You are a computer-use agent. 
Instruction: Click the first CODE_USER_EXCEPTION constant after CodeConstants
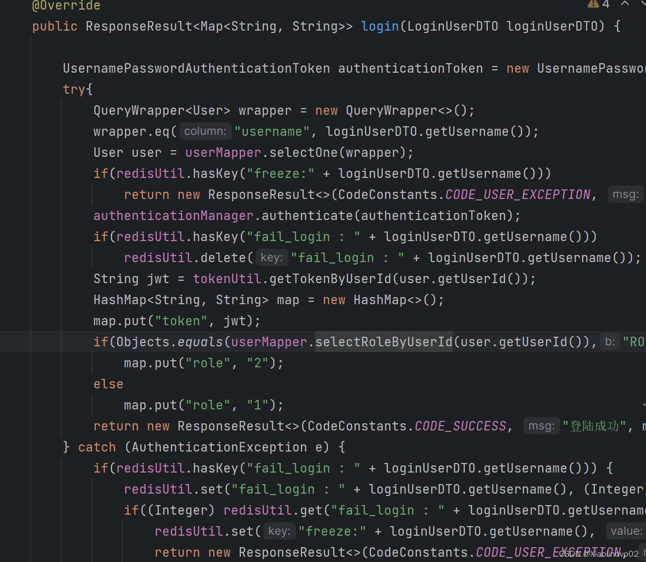point(518,195)
